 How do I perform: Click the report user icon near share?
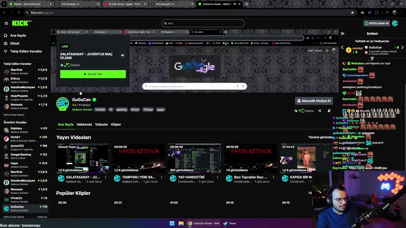tap(329, 111)
